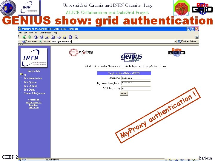
Task: Click the 'Login to the Globus GRID' header
Action: 124,73
